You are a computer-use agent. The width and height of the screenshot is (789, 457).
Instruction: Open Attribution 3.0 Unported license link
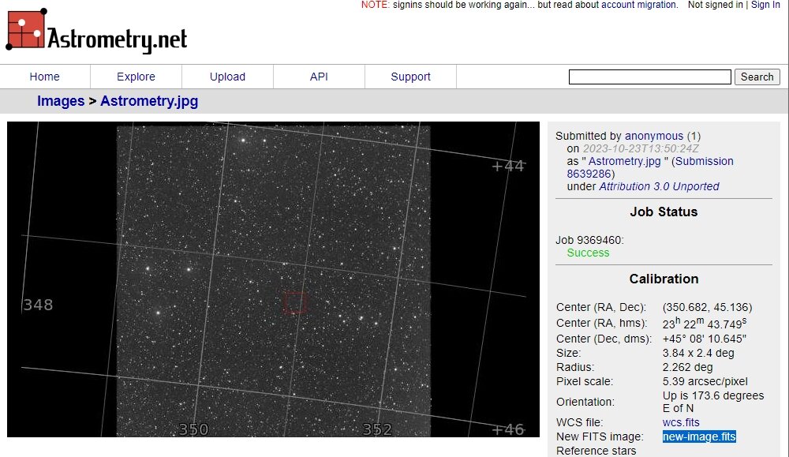coord(659,186)
